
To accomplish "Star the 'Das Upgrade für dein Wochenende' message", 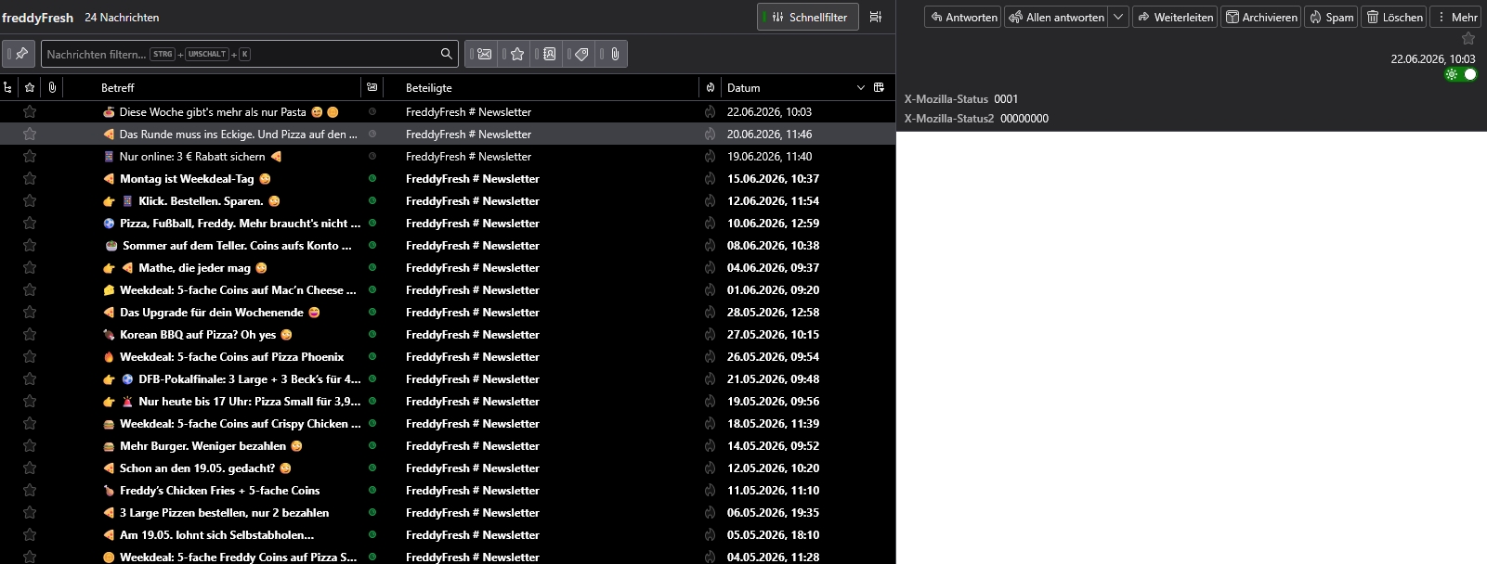I will point(30,312).
